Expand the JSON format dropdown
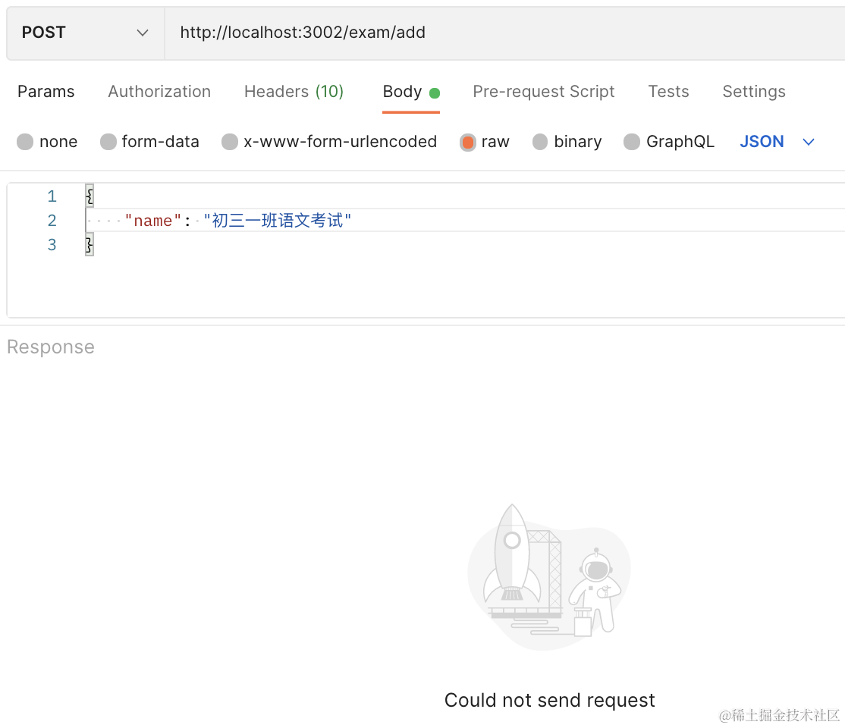Screen dimensions: 845x728 762,142
